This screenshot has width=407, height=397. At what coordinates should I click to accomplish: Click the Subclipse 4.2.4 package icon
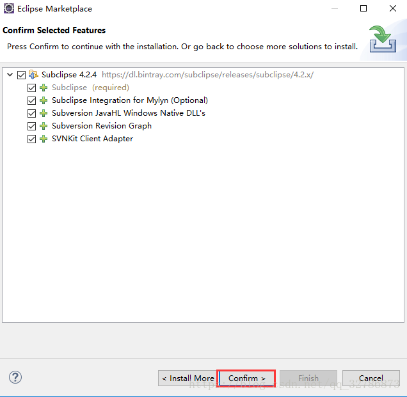[33, 75]
